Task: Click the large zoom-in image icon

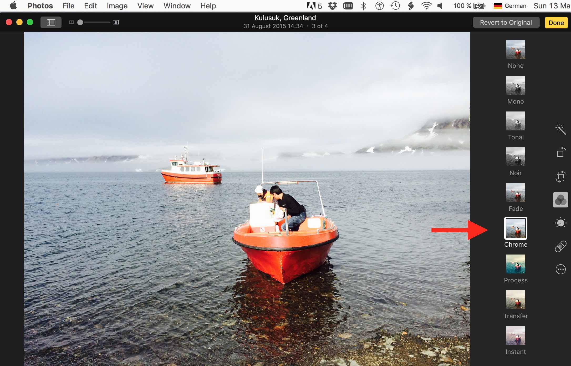Action: pyautogui.click(x=116, y=22)
